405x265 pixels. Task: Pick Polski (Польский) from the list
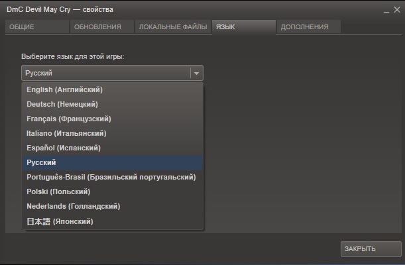click(112, 191)
